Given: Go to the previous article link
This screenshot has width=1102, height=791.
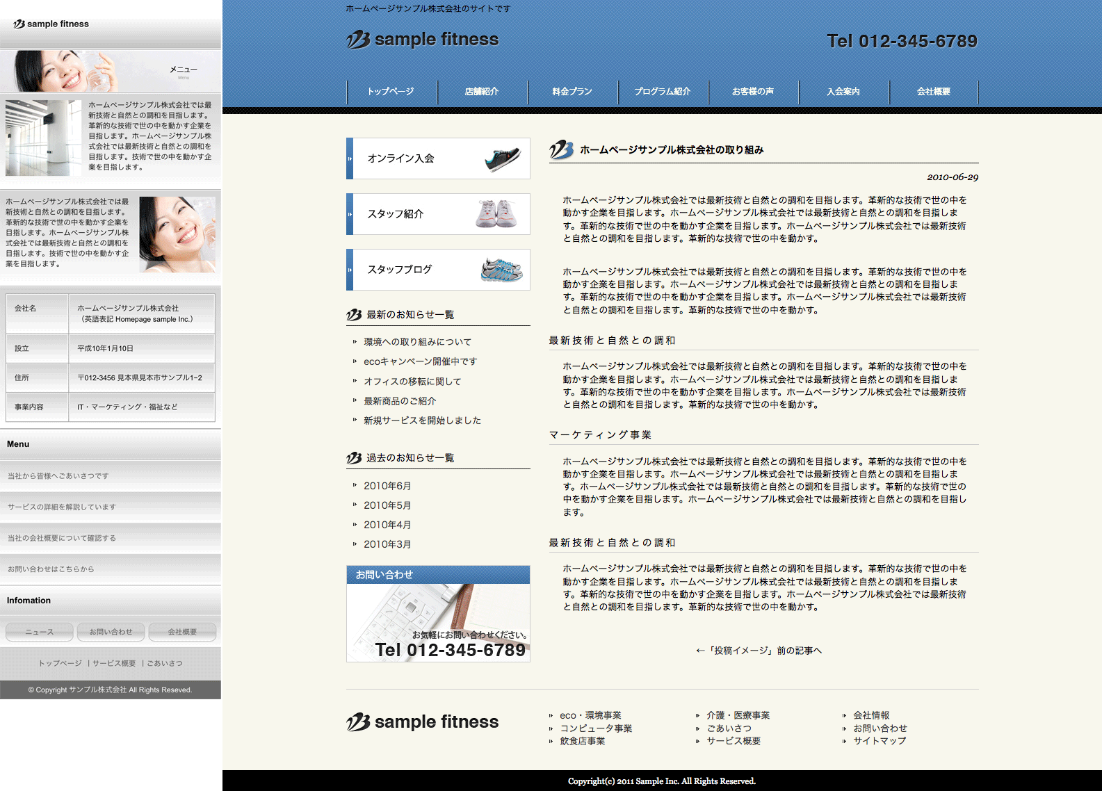Looking at the screenshot, I should click(759, 651).
